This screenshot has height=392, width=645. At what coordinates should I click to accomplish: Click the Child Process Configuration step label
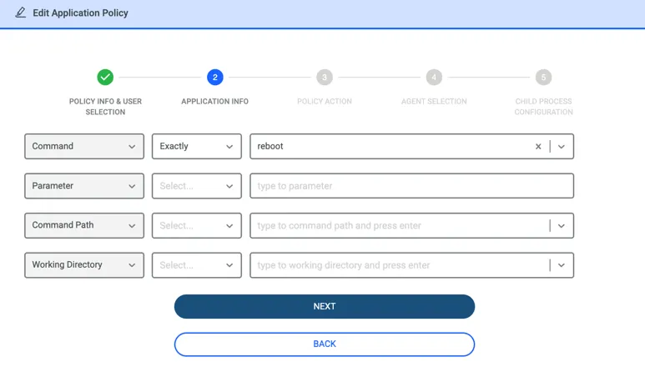tap(543, 107)
